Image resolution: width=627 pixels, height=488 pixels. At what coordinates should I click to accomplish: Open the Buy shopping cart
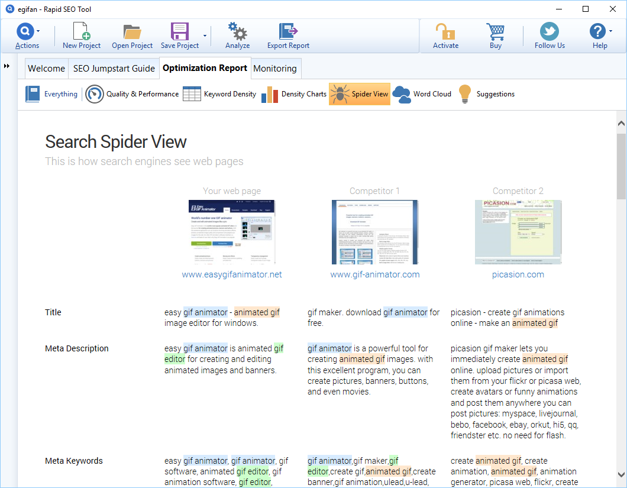click(495, 32)
